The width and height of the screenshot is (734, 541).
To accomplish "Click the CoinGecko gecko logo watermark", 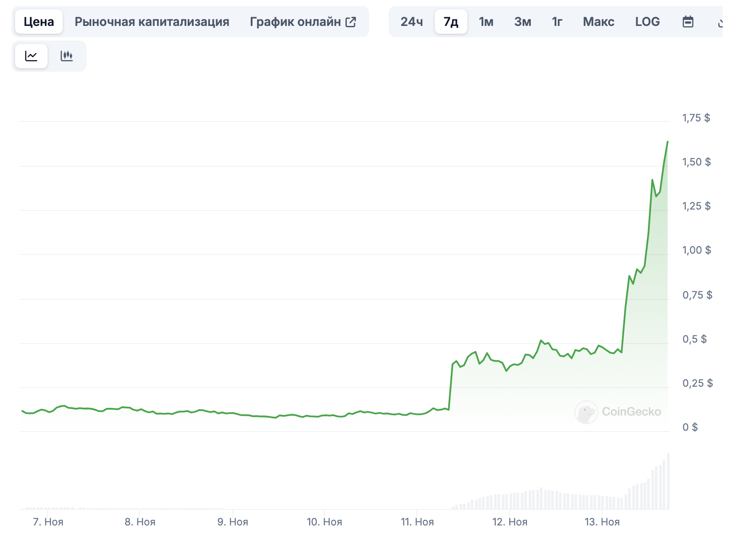I will [x=586, y=412].
